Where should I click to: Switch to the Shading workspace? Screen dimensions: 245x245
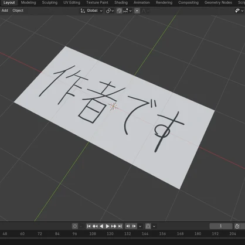click(121, 2)
